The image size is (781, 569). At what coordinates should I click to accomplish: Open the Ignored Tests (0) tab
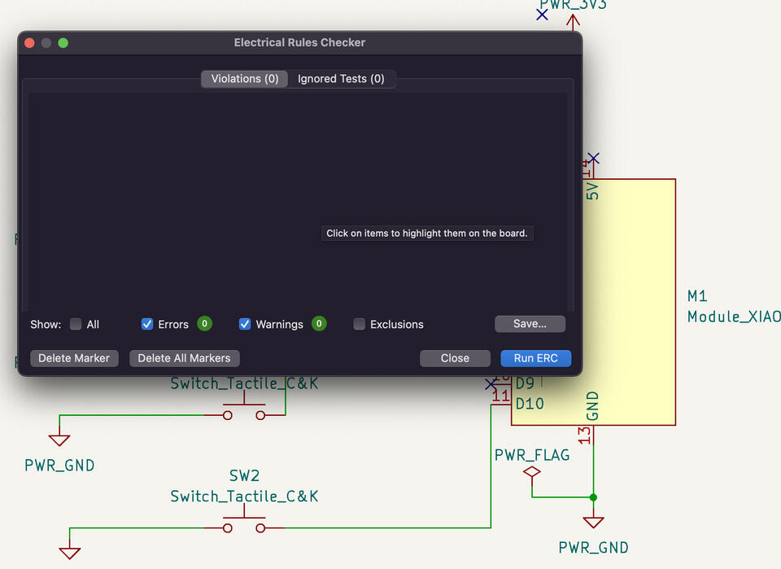coord(341,79)
